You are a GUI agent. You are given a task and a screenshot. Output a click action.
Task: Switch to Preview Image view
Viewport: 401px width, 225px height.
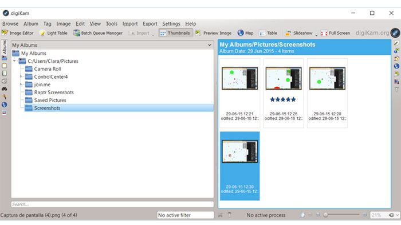213,33
